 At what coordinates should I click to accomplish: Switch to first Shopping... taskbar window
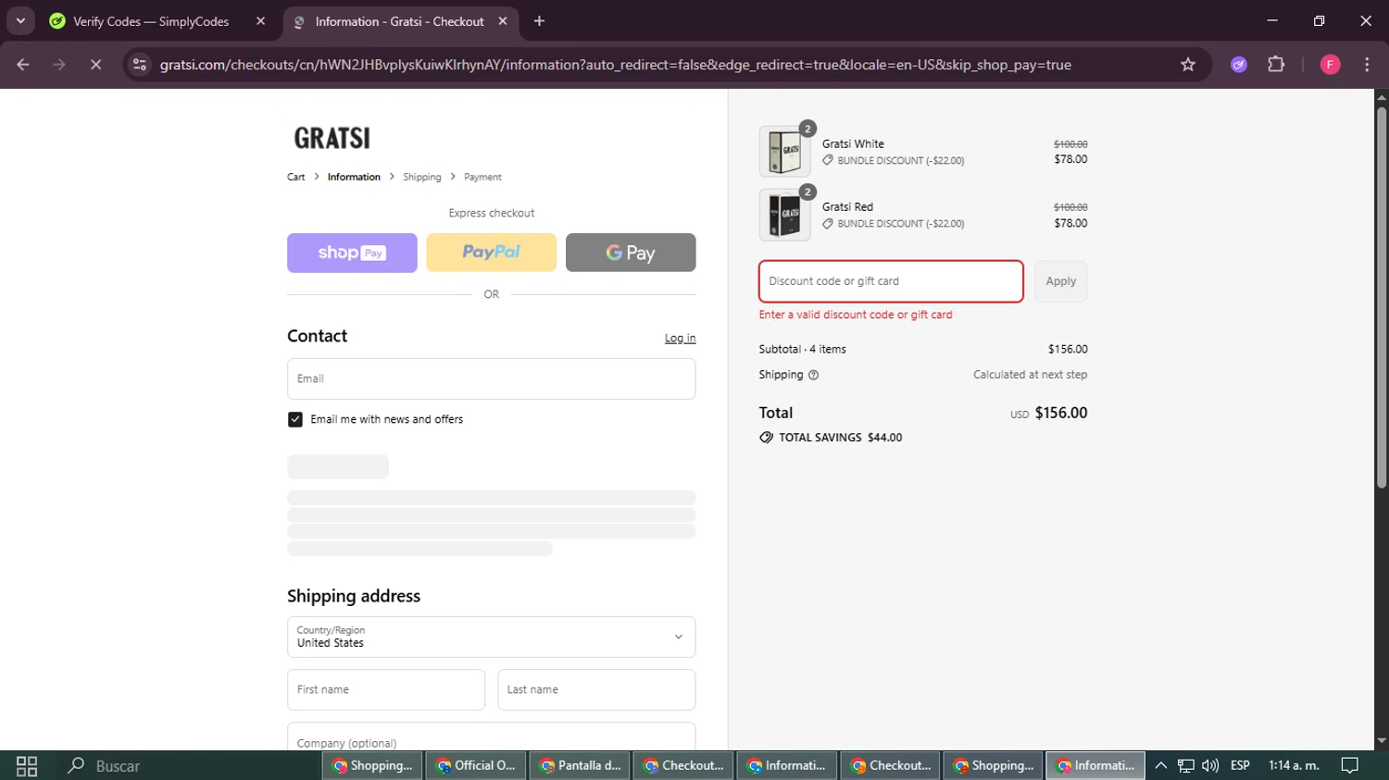click(372, 765)
